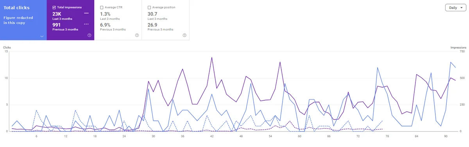The image size is (469, 147).
Task: Click day 24 on the x-axis
Action: [x=124, y=136]
